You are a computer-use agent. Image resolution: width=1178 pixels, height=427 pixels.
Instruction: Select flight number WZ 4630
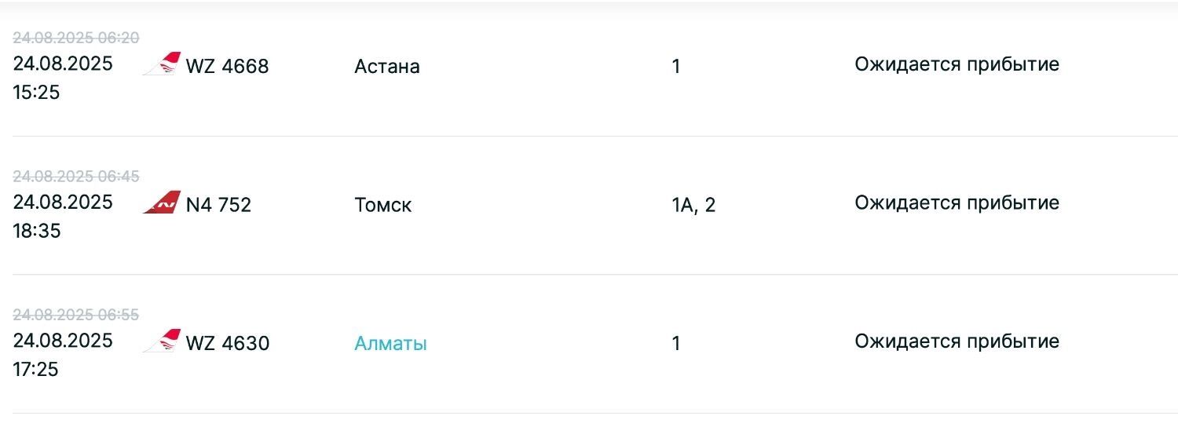point(227,344)
